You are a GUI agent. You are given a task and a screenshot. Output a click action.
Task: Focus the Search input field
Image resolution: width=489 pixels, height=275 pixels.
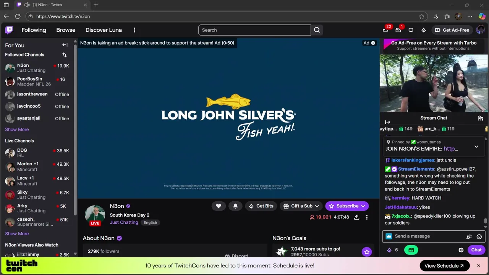pyautogui.click(x=254, y=30)
